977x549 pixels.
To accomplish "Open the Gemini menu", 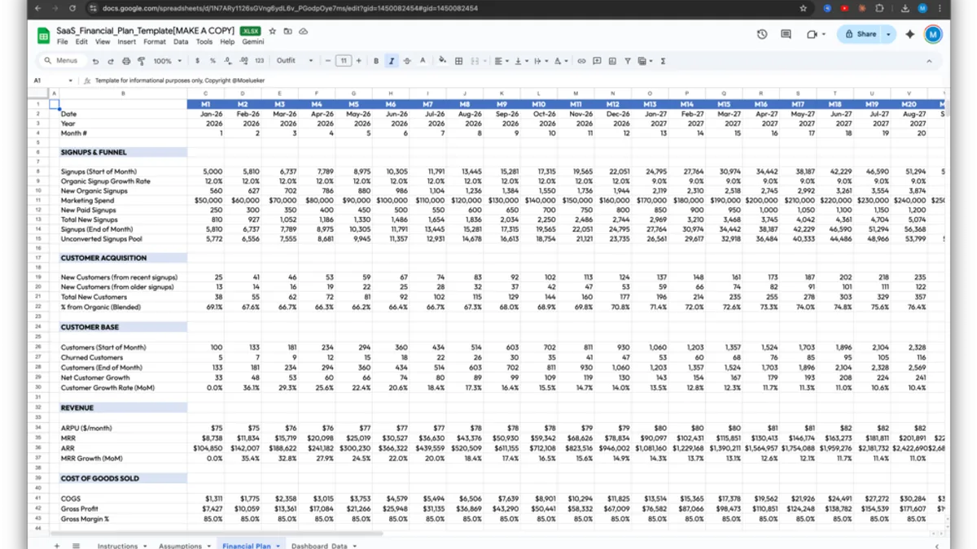I will [253, 41].
